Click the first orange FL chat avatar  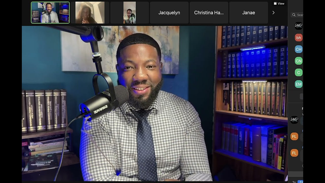(x=294, y=136)
